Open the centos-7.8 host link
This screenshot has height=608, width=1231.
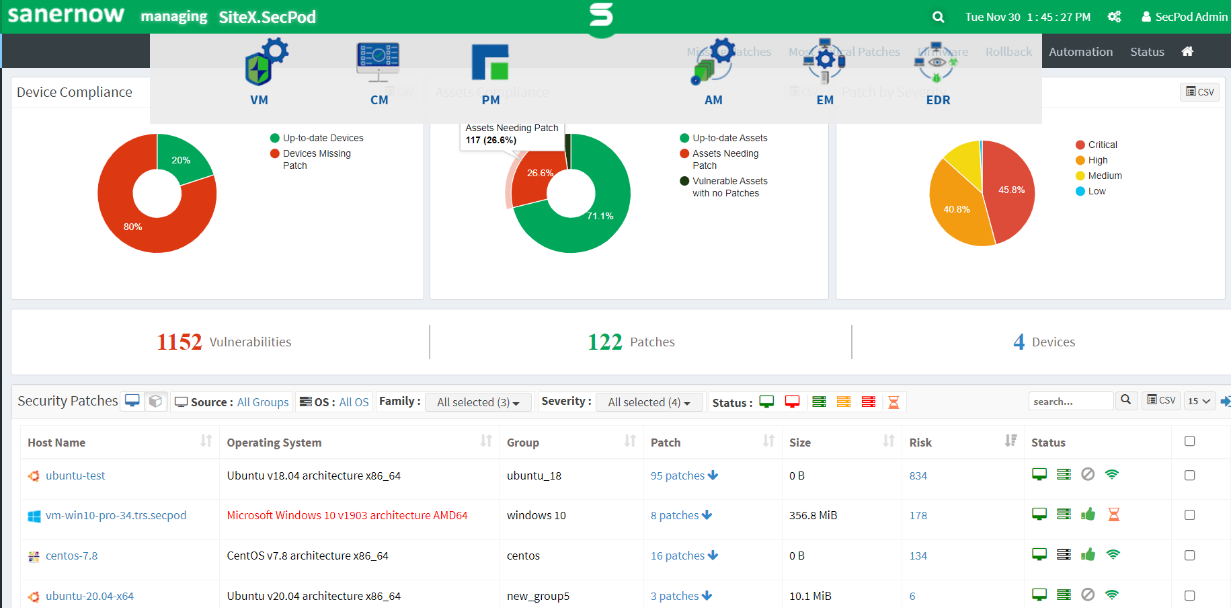(71, 556)
